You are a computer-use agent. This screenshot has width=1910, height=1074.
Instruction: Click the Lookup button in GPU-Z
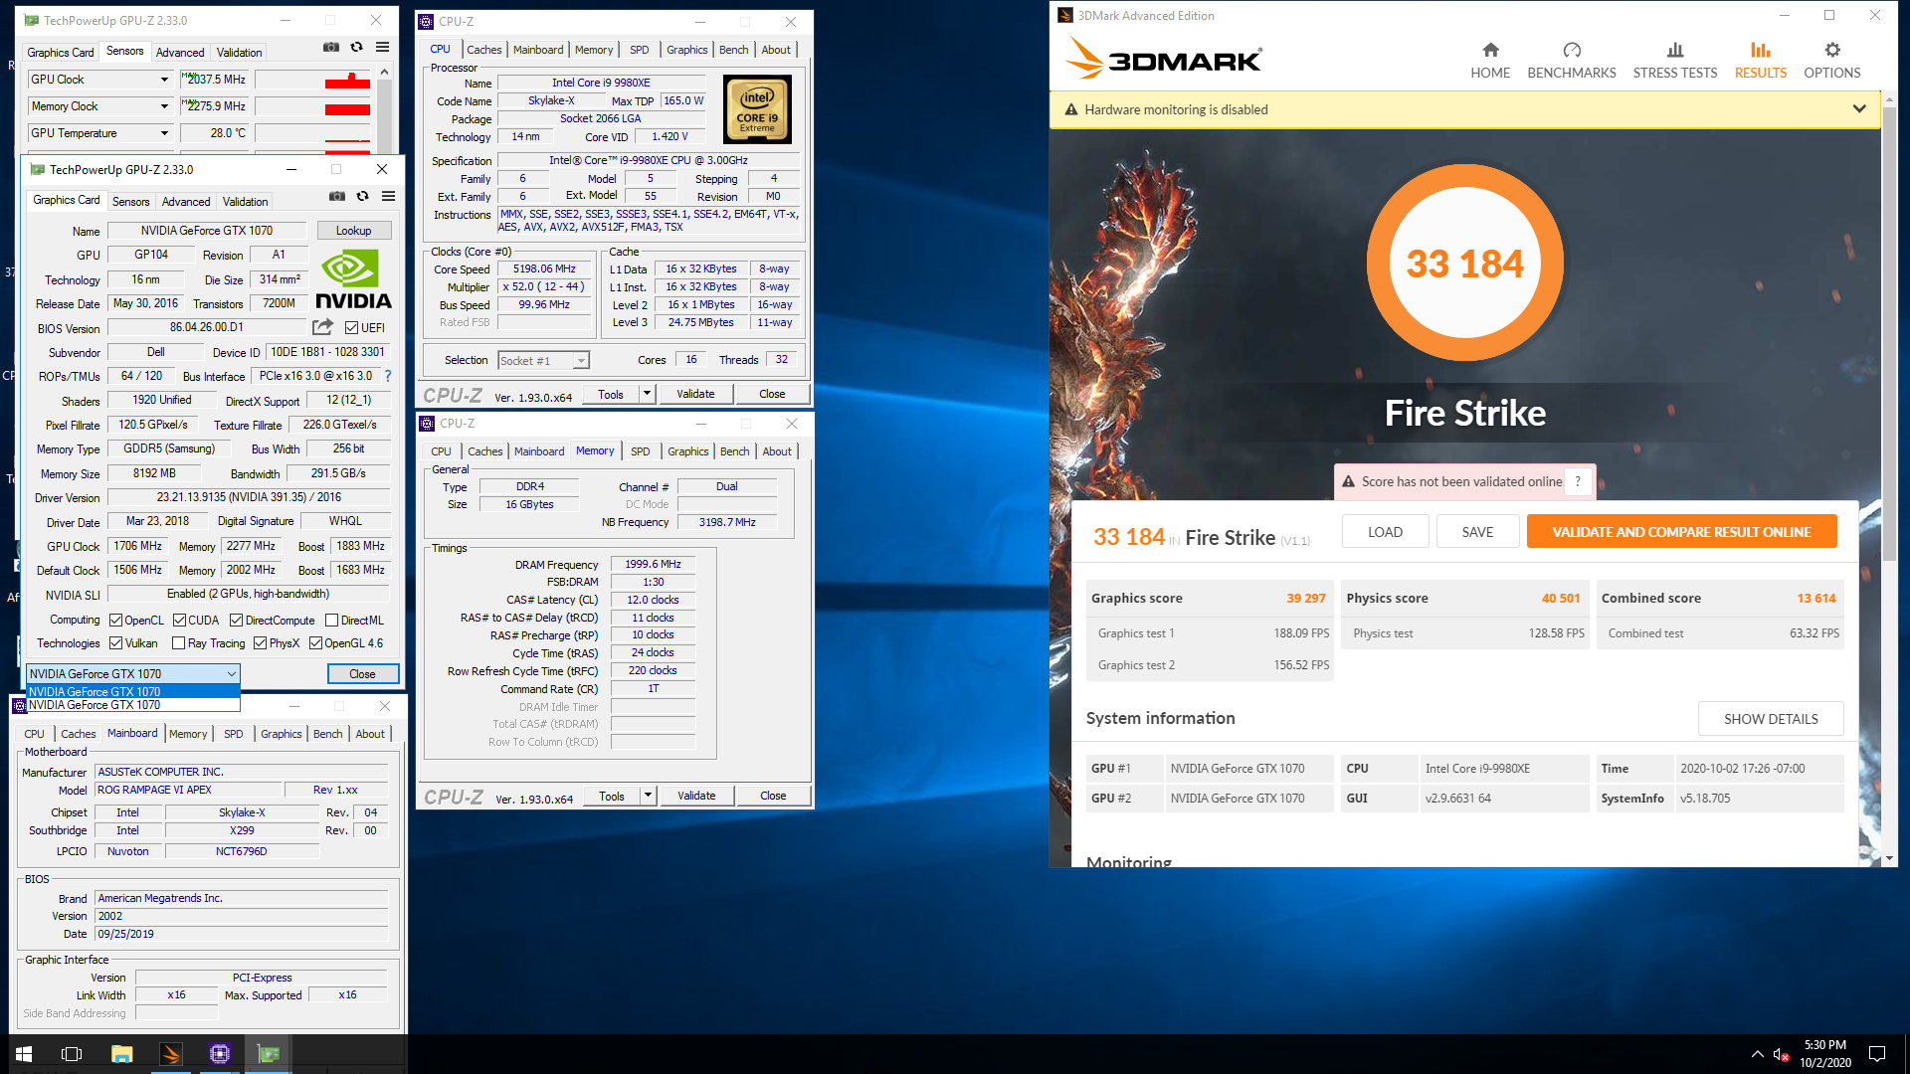pyautogui.click(x=353, y=231)
